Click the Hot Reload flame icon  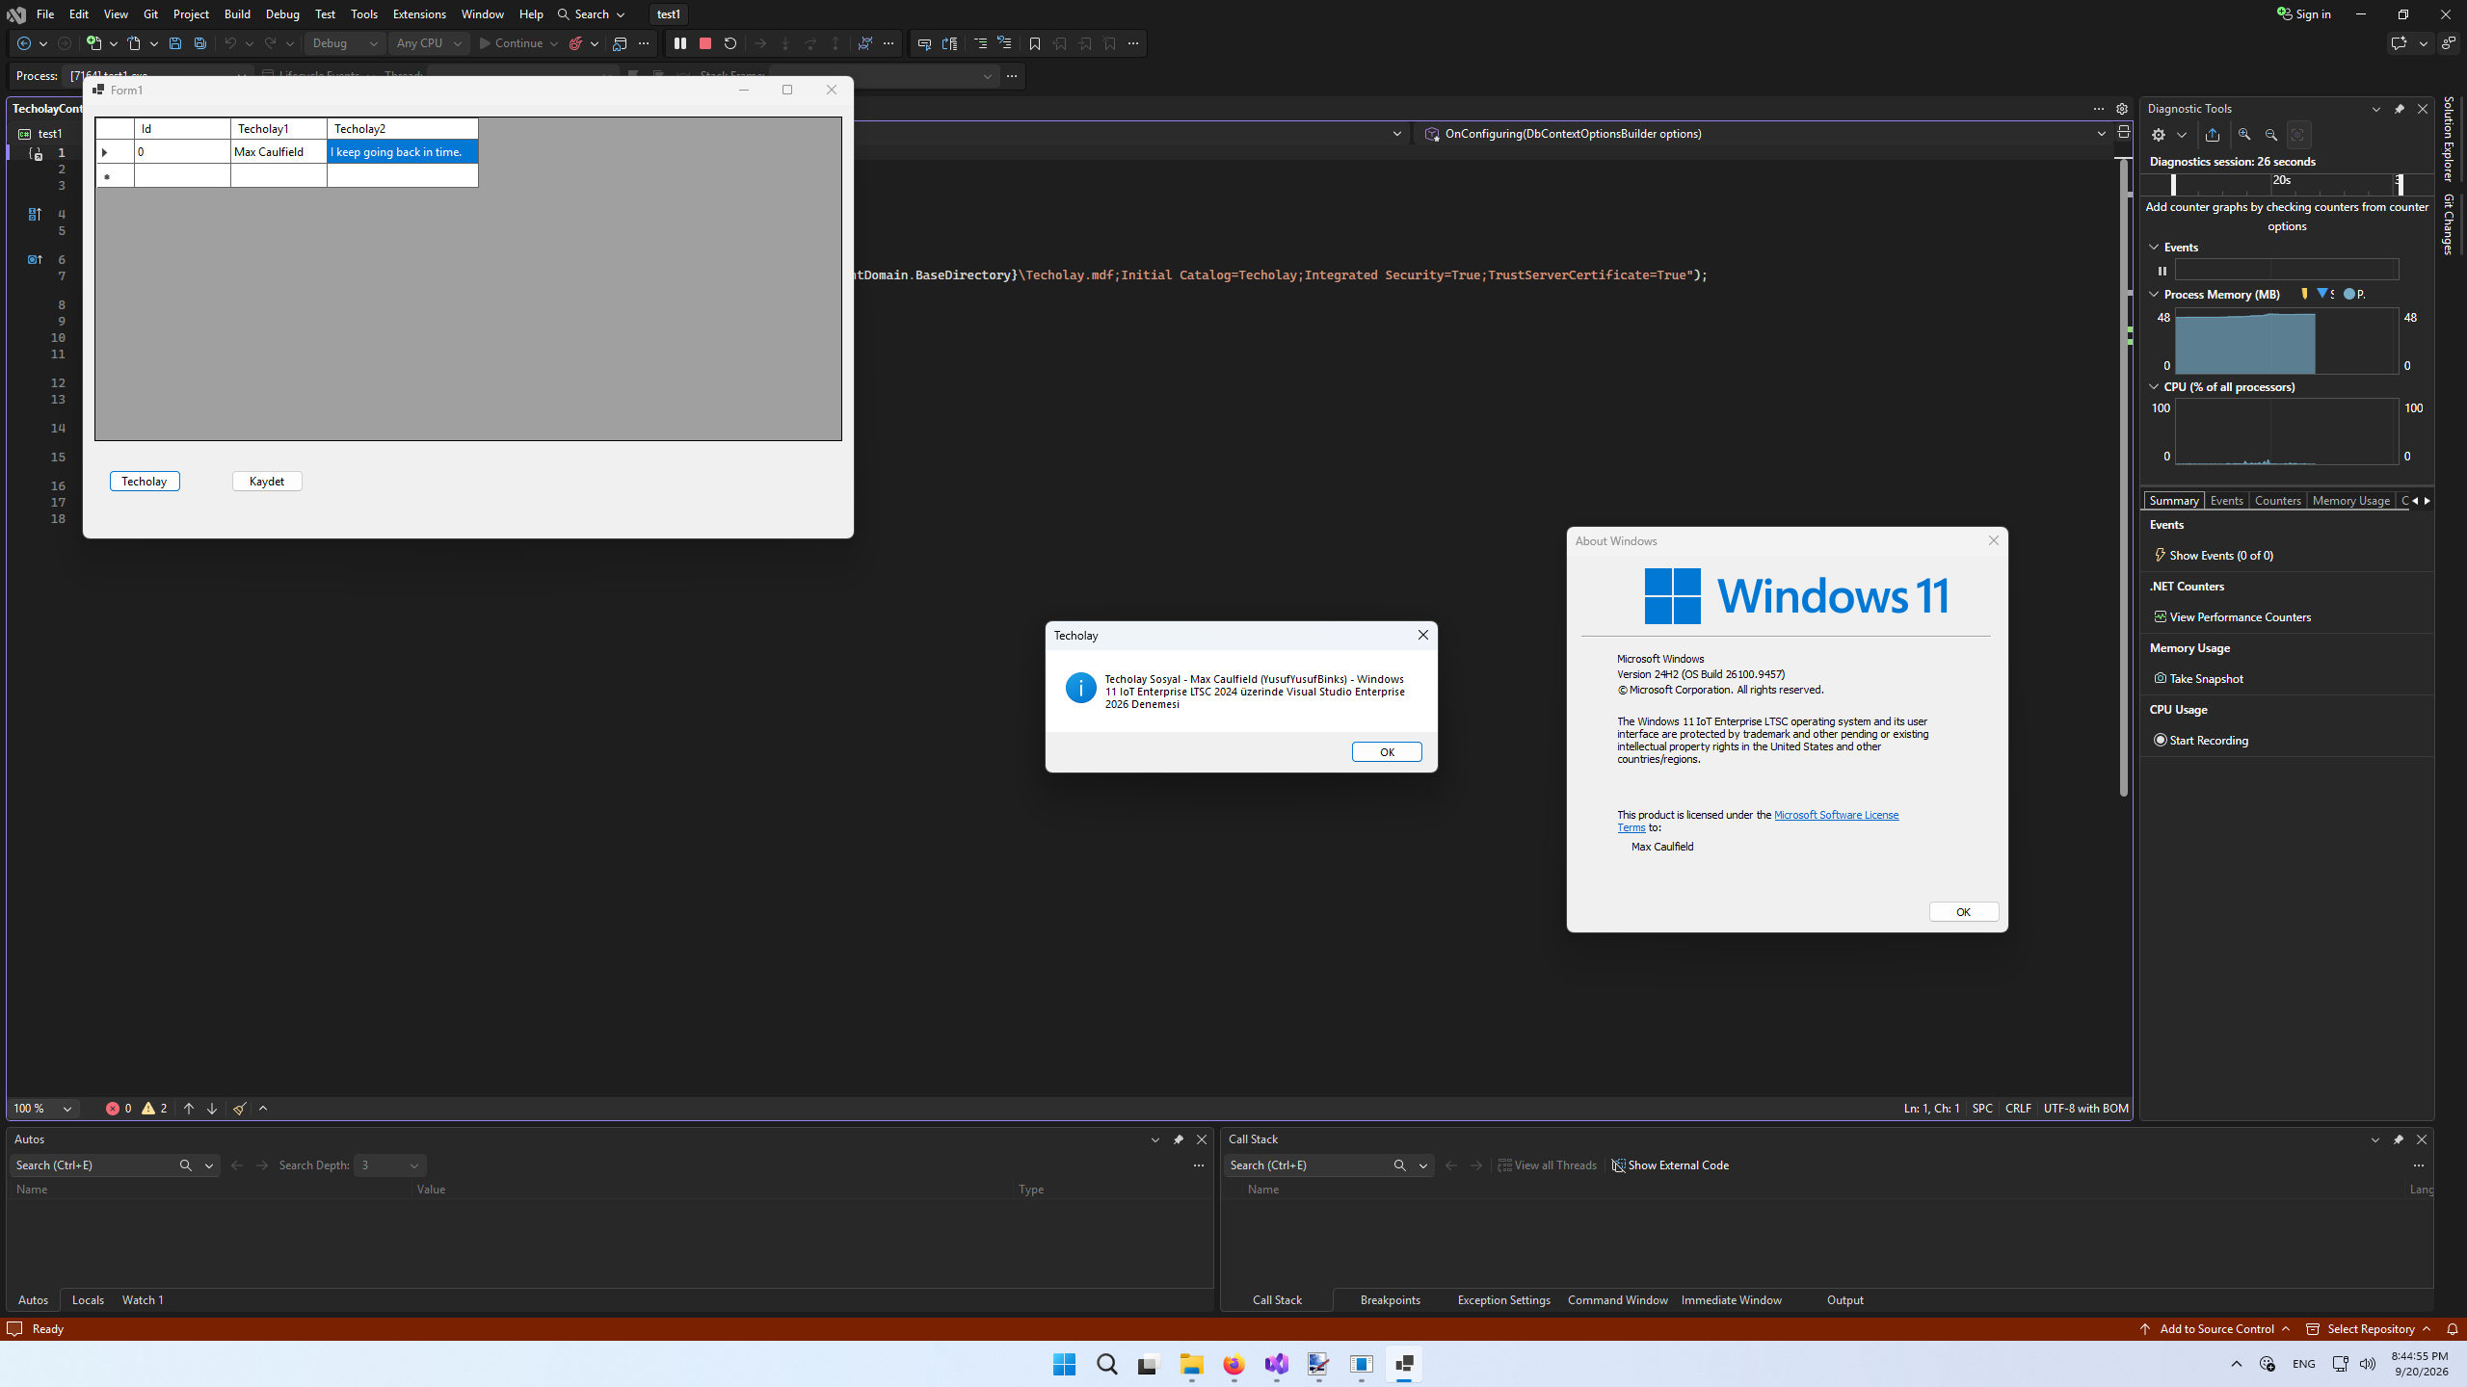pos(576,43)
